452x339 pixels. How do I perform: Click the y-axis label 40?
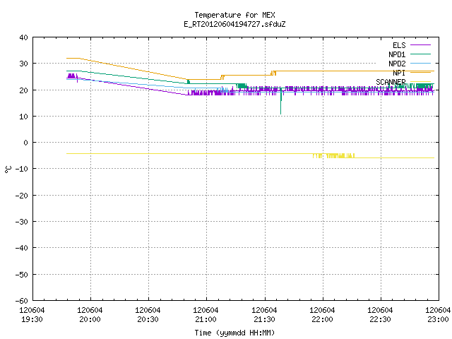23,37
